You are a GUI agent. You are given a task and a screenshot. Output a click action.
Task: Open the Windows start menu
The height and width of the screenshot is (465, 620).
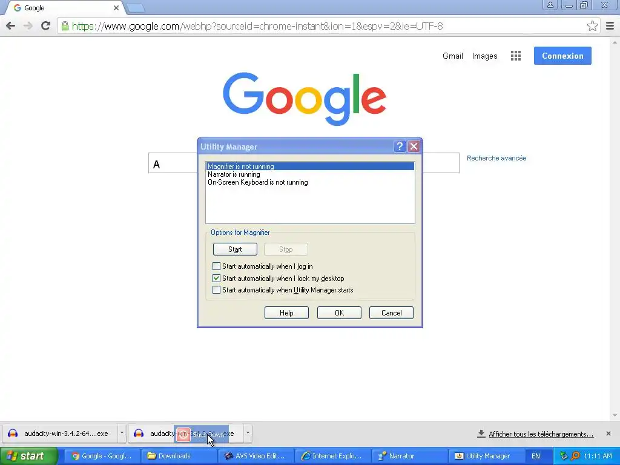(28, 456)
